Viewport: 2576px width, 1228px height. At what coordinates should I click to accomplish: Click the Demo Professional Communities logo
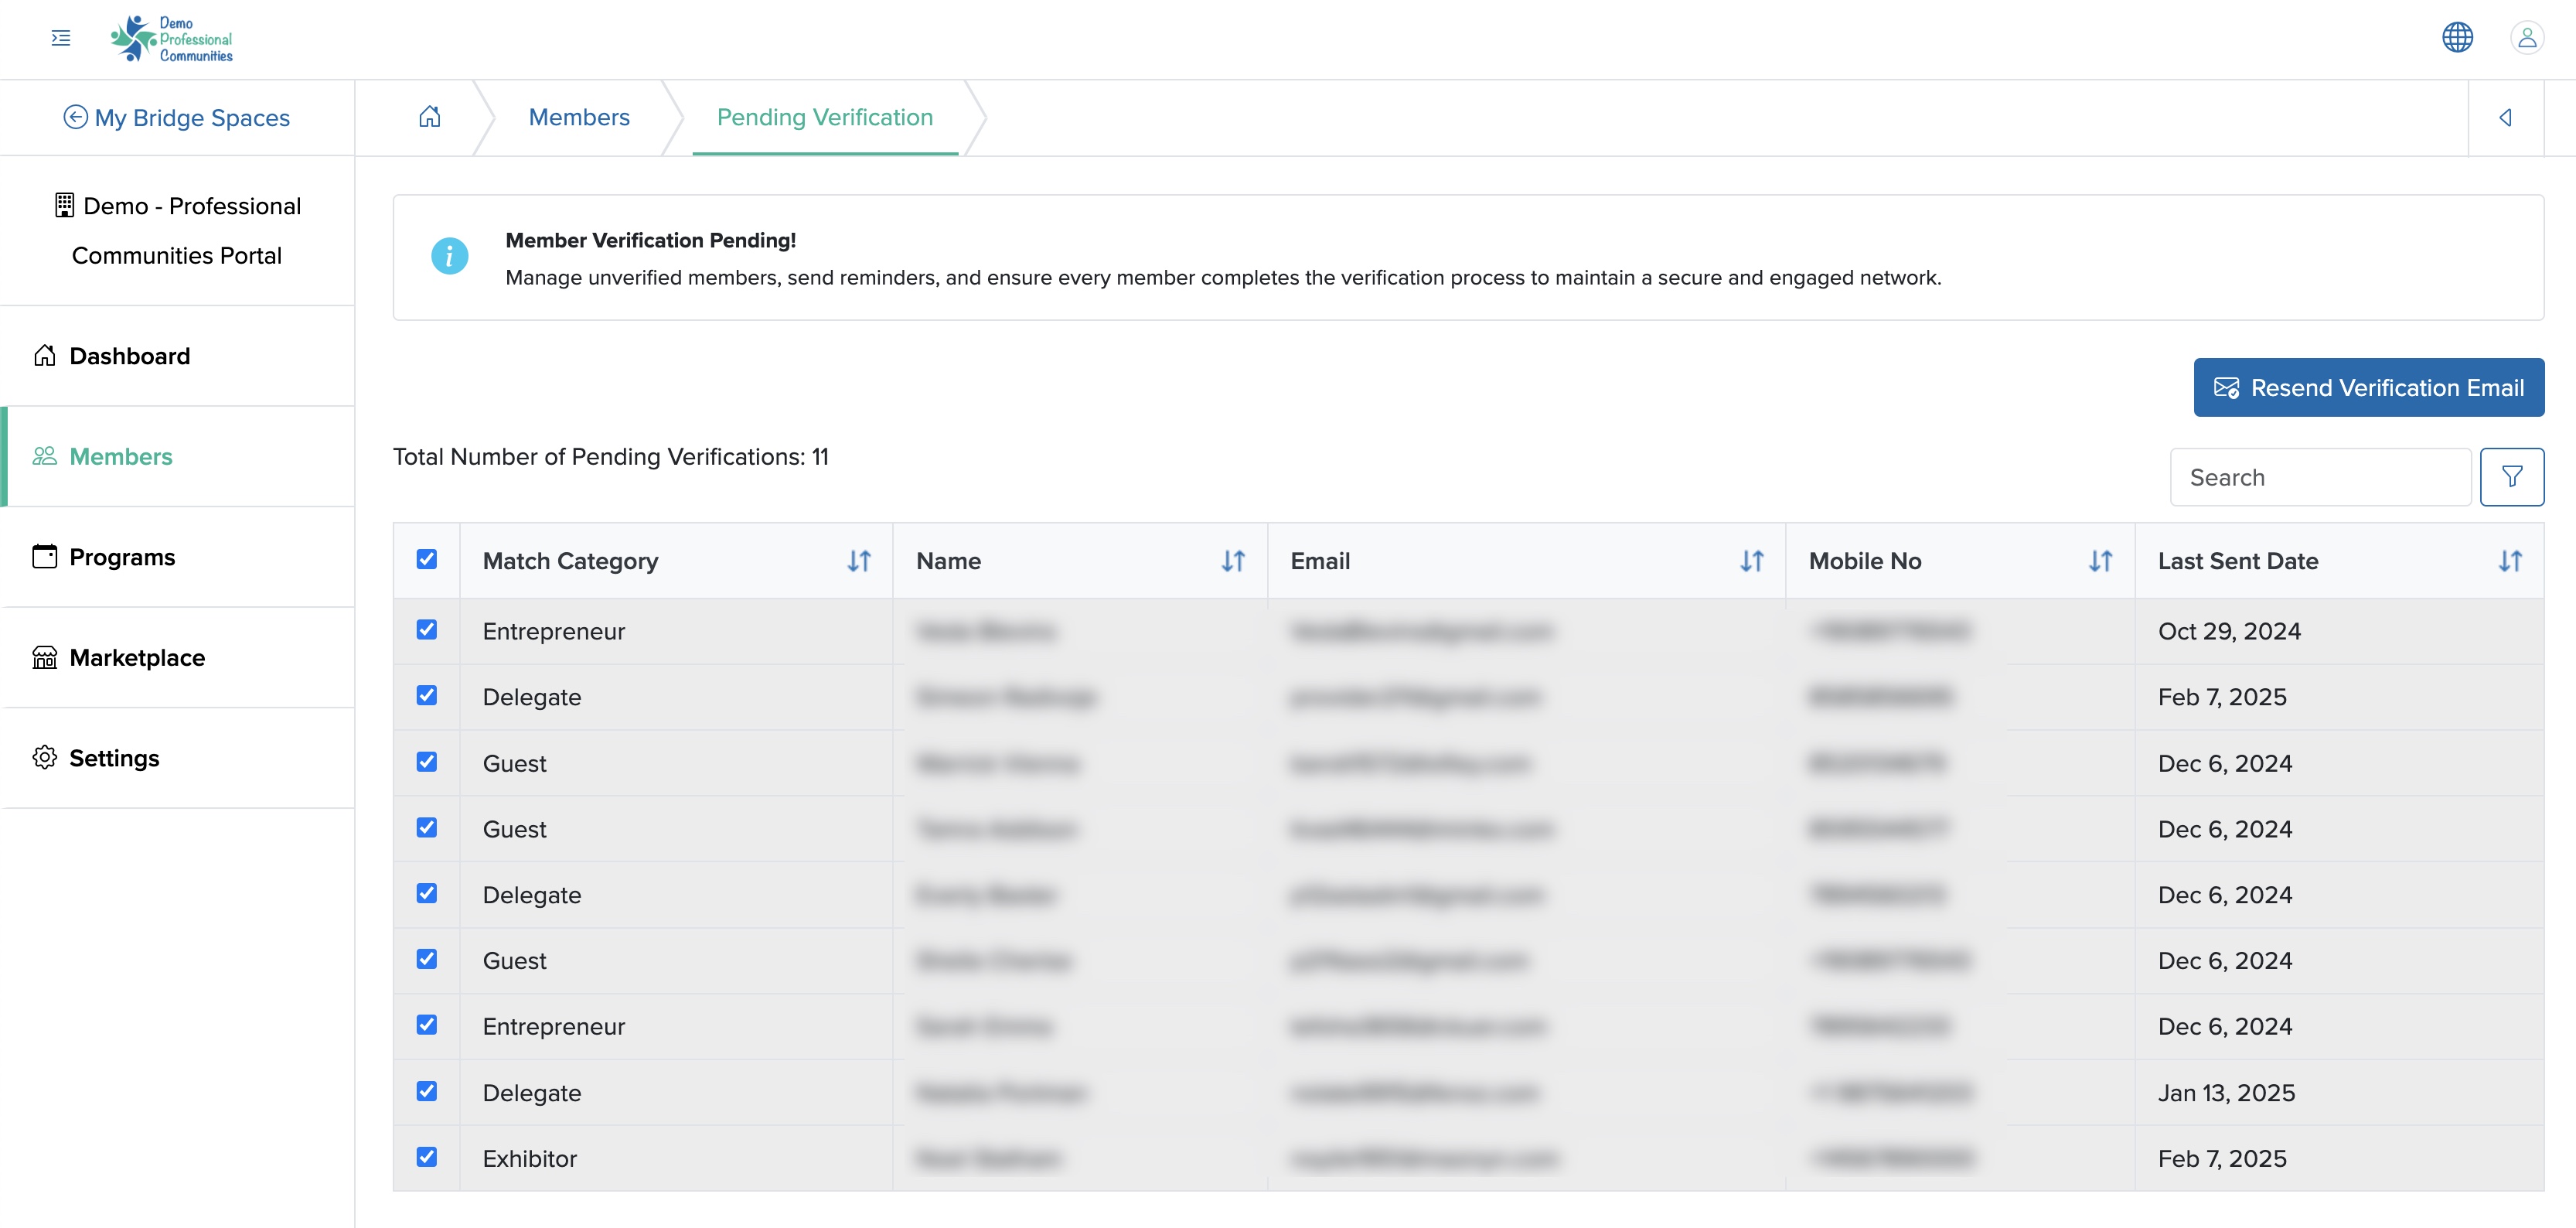(x=171, y=39)
